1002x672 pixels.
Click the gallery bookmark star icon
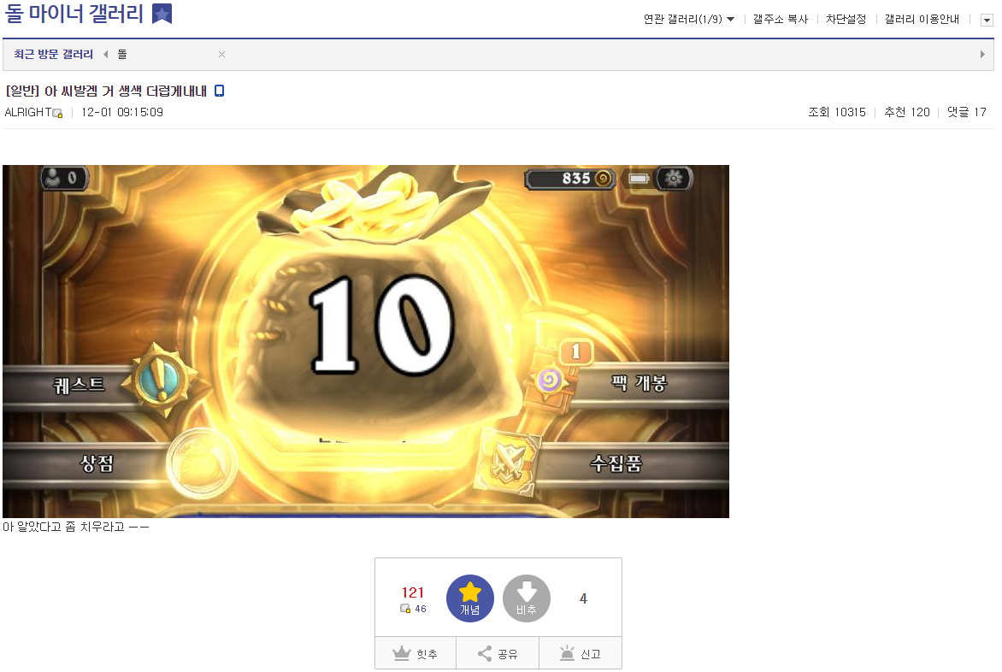coord(162,14)
